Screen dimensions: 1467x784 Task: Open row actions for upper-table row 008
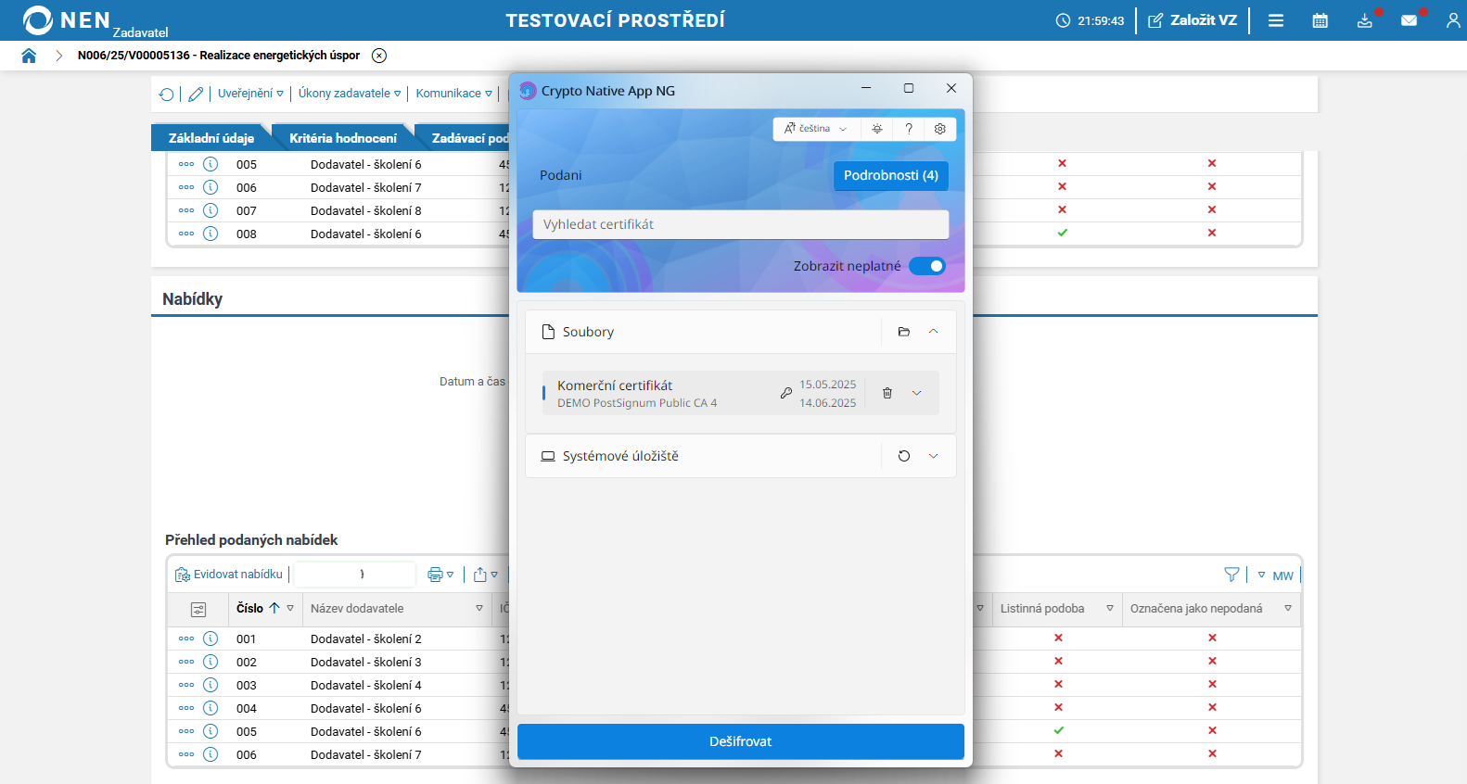click(186, 234)
